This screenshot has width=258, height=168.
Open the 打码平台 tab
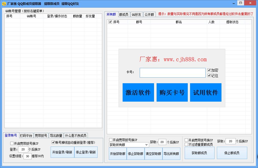click(x=26, y=136)
